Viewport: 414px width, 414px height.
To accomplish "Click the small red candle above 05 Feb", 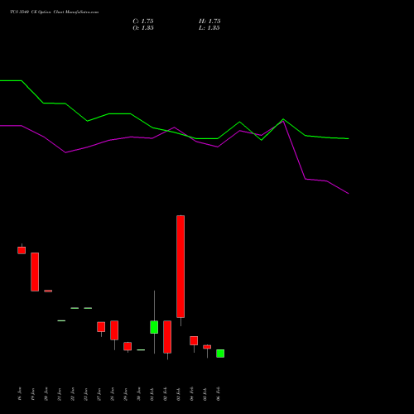I will click(x=207, y=347).
